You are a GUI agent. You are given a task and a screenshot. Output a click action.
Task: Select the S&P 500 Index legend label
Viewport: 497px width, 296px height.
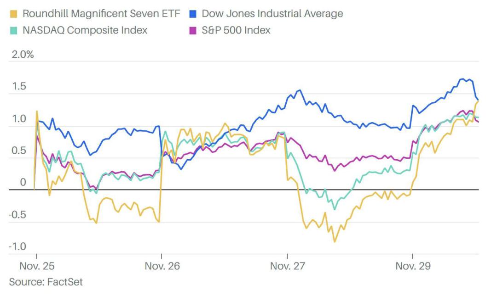point(236,30)
